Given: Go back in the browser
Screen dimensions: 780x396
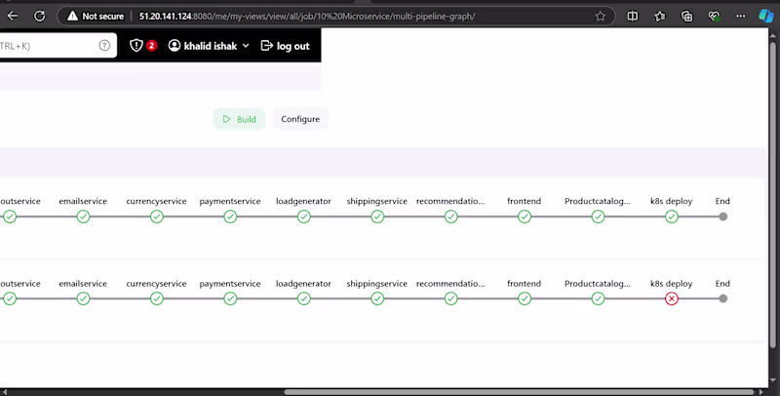Looking at the screenshot, I should (x=13, y=16).
